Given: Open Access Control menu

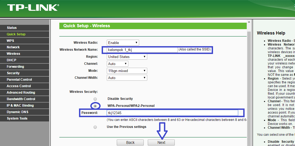Looking at the screenshot, I should pyautogui.click(x=25, y=86).
